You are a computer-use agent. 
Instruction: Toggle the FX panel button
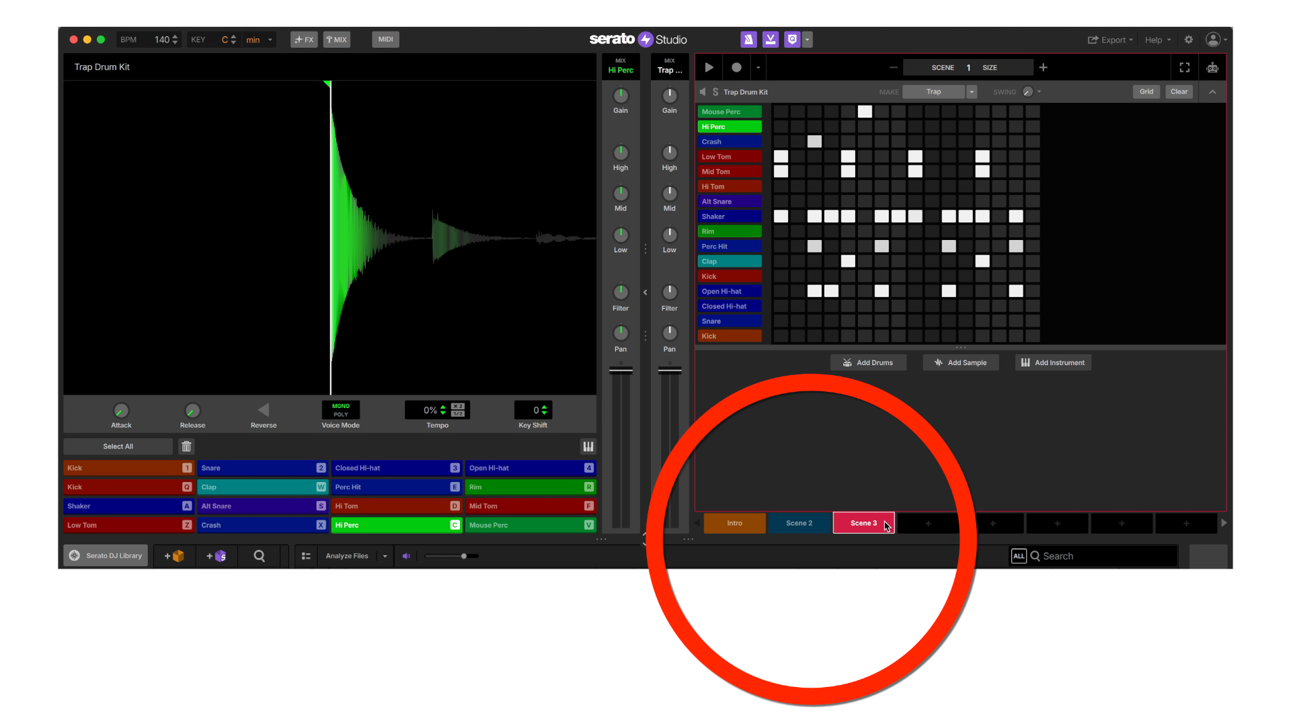coord(304,40)
